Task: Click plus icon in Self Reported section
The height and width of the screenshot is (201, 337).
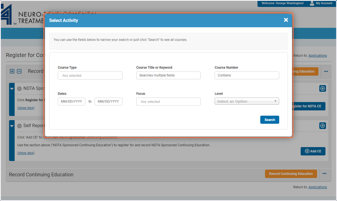Action: pos(323,126)
